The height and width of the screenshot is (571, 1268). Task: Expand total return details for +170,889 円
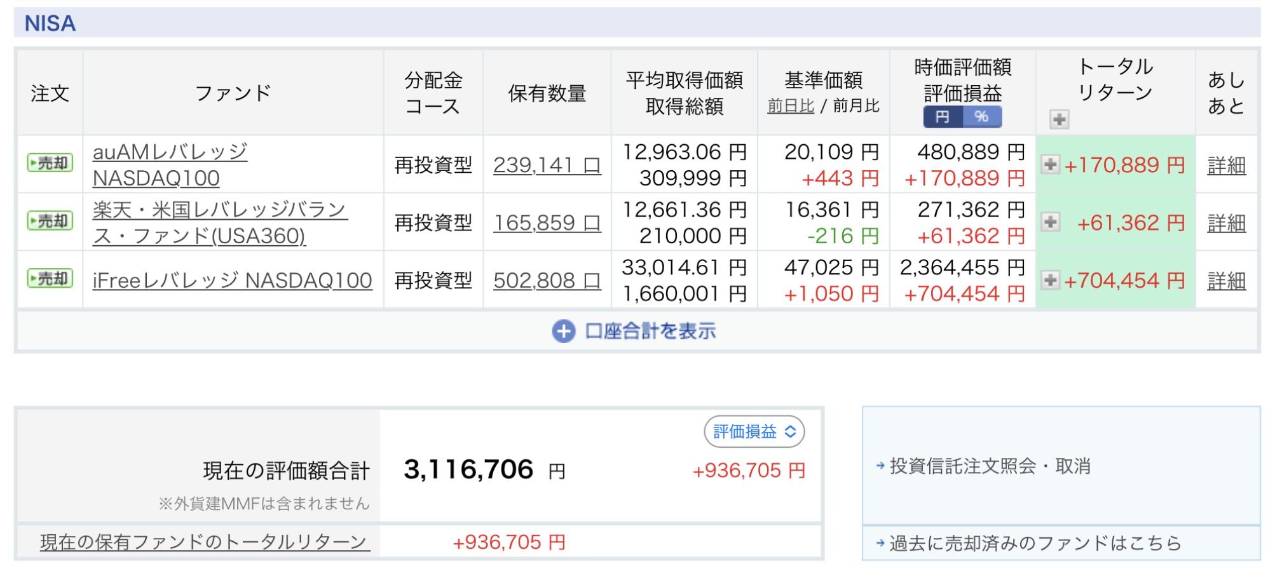pyautogui.click(x=1051, y=165)
